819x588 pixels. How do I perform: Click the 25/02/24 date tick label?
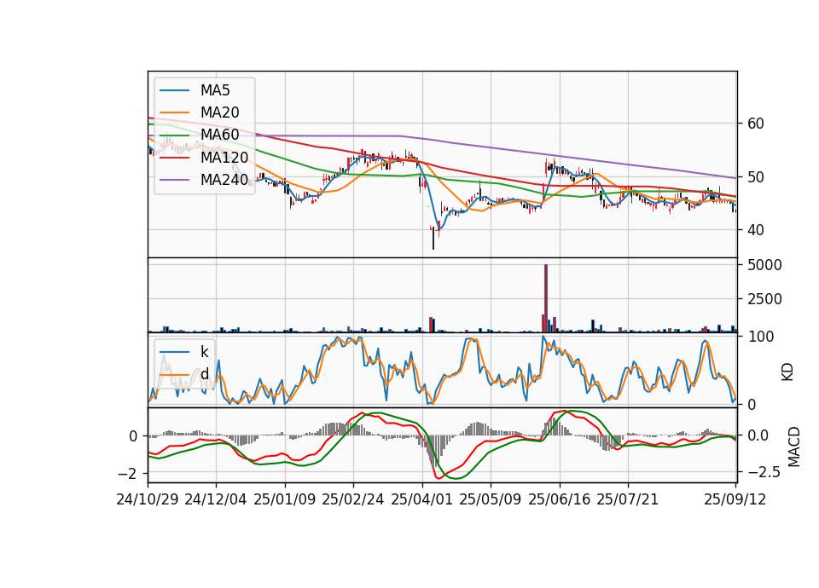coord(353,499)
